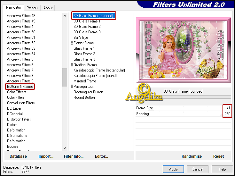This screenshot has width=235, height=176.
Task: Click the grip icon beside Passepartout
Action: [x=72, y=87]
